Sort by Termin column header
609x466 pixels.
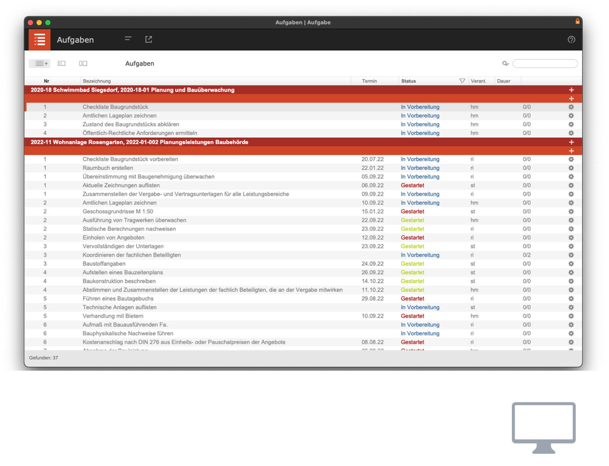point(369,81)
